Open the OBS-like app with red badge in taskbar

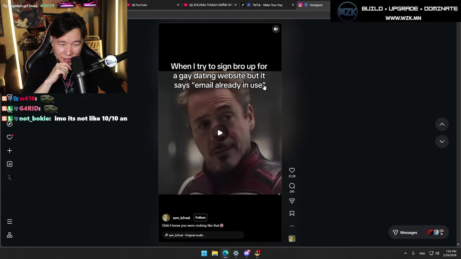[257, 253]
